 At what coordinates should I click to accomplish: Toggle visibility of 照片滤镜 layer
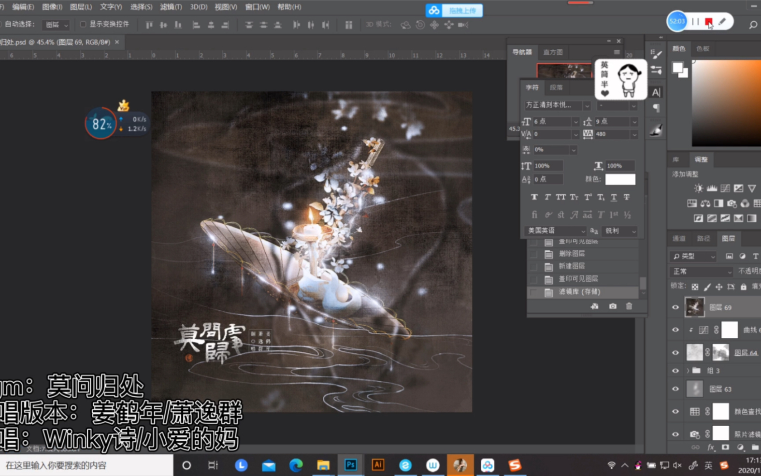point(675,434)
